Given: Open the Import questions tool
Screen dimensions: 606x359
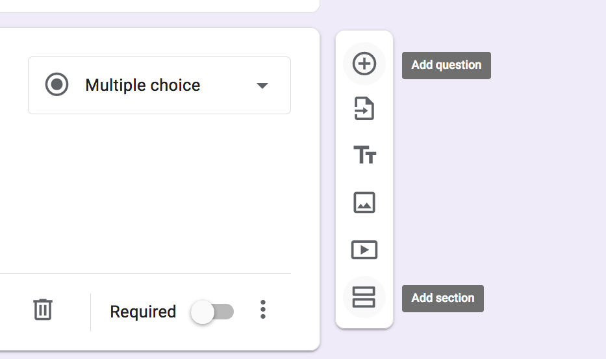Looking at the screenshot, I should click(x=364, y=108).
